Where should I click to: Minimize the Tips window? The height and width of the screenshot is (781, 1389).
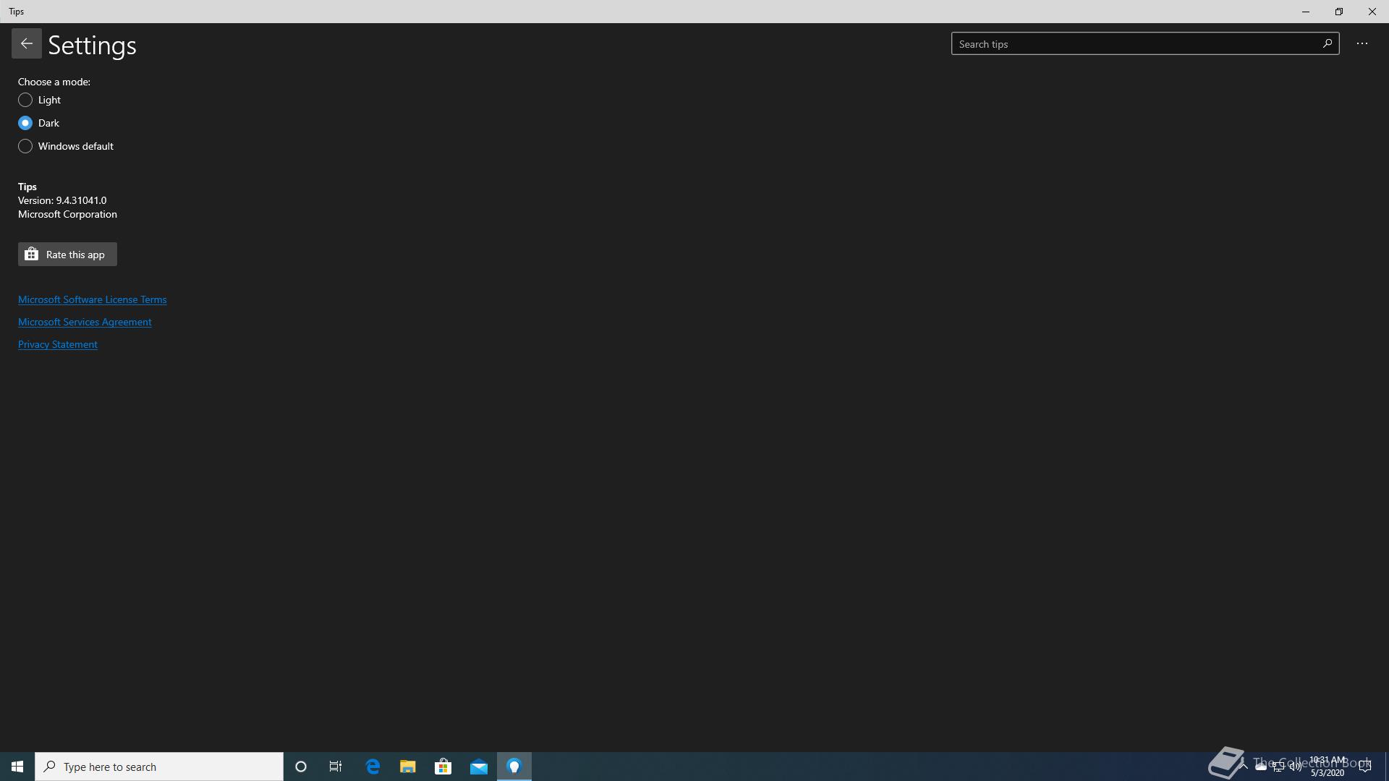[x=1306, y=12]
